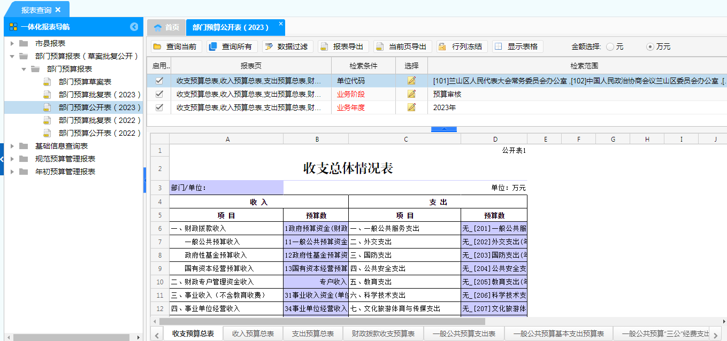Click the 部门/单位： cell
The height and width of the screenshot is (341, 727).
pos(226,188)
